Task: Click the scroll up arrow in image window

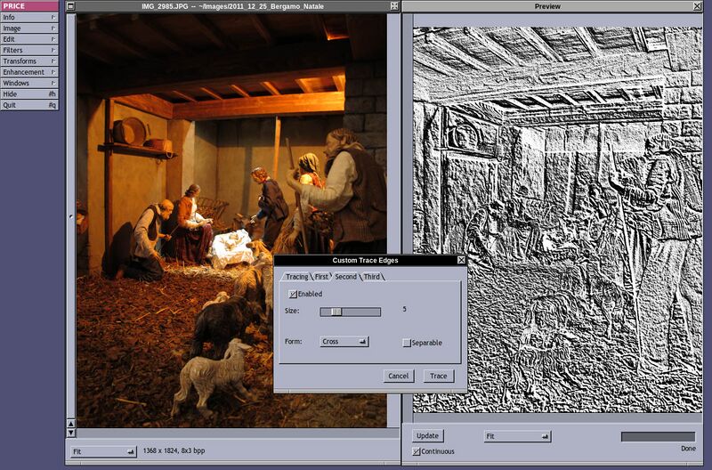Action: (71, 423)
